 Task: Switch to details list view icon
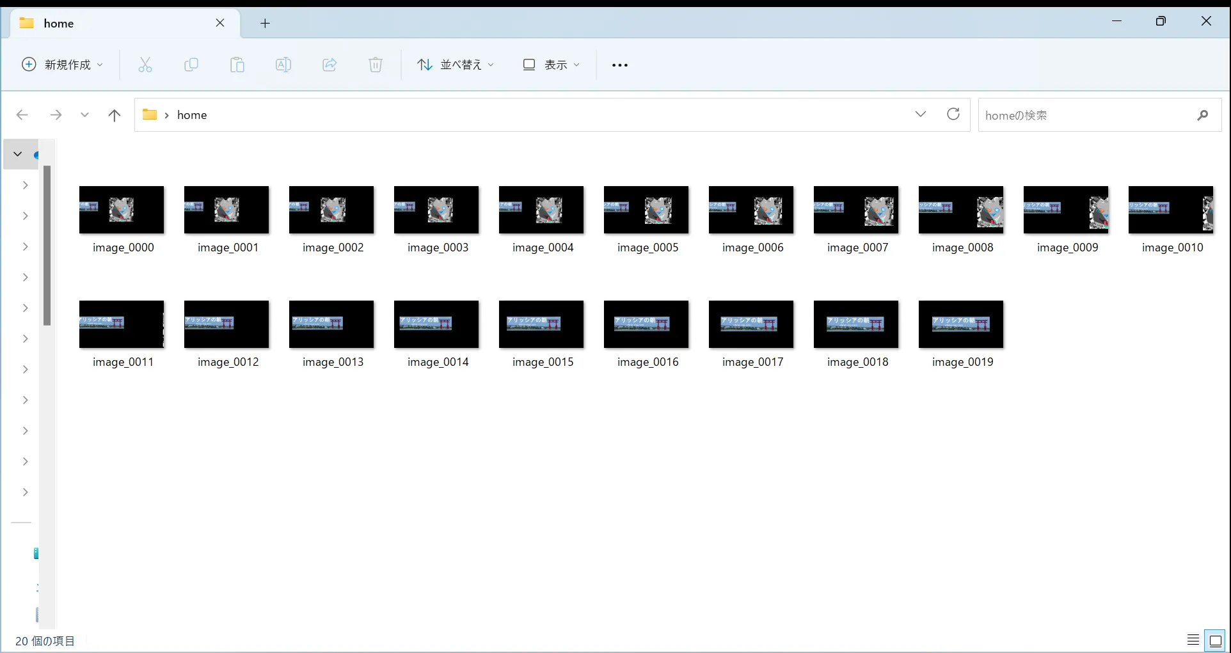[1193, 640]
